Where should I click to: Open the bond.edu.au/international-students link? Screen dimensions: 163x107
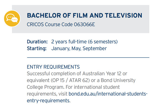(108, 94)
